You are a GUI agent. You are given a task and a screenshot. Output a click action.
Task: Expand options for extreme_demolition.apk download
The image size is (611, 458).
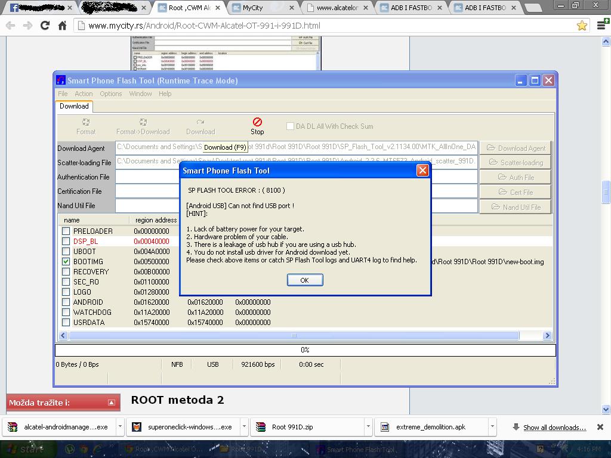point(492,426)
